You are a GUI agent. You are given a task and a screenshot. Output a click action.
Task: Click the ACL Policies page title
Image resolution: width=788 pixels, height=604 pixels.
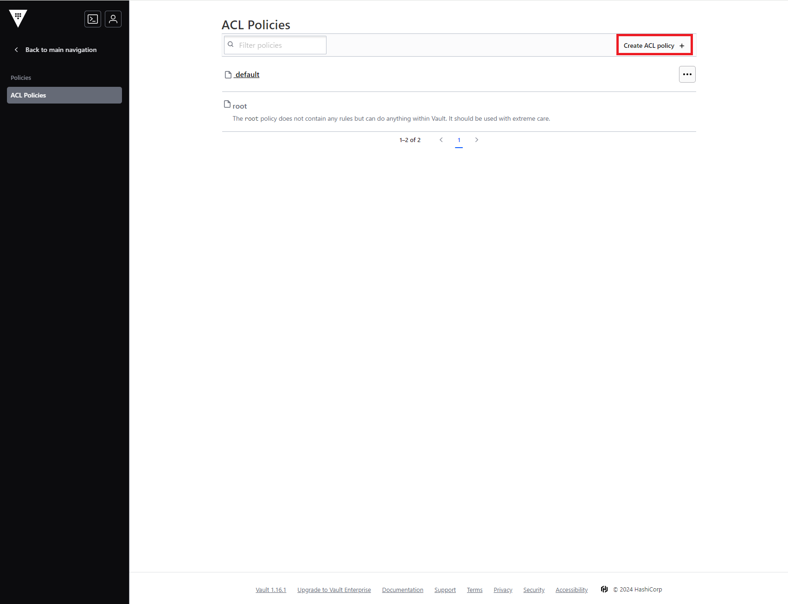pyautogui.click(x=256, y=25)
